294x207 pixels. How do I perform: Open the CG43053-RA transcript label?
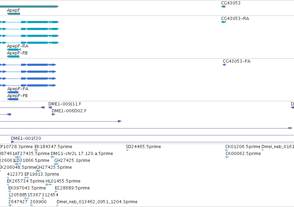[x=235, y=19]
